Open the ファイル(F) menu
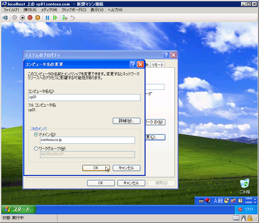The width and height of the screenshot is (259, 223). tap(11, 10)
